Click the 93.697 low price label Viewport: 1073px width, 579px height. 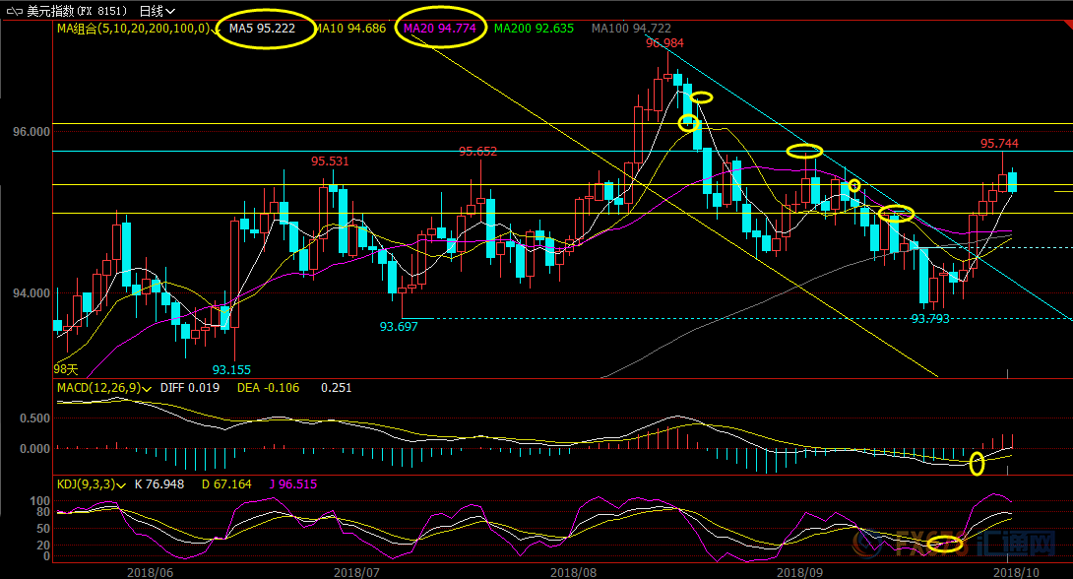point(399,327)
